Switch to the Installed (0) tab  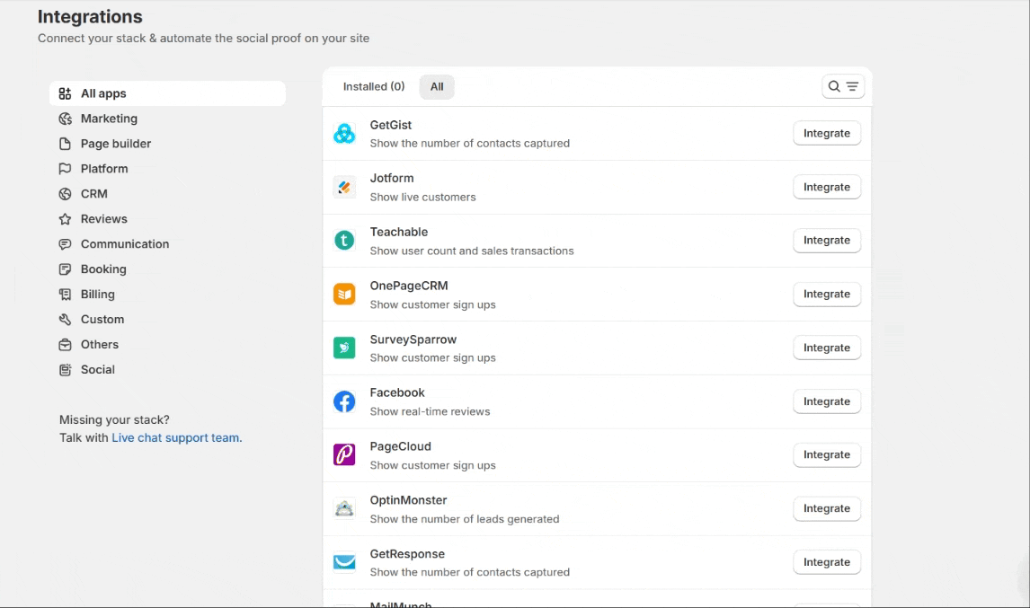point(374,87)
